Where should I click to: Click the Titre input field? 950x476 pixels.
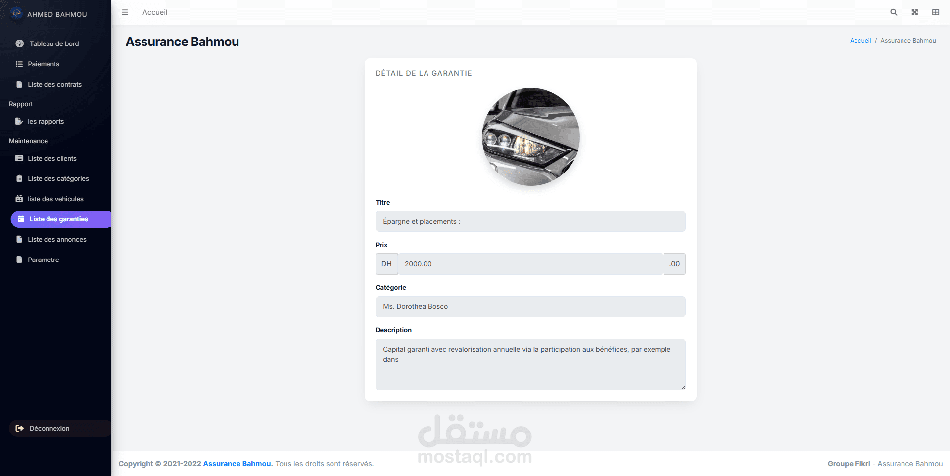[530, 221]
